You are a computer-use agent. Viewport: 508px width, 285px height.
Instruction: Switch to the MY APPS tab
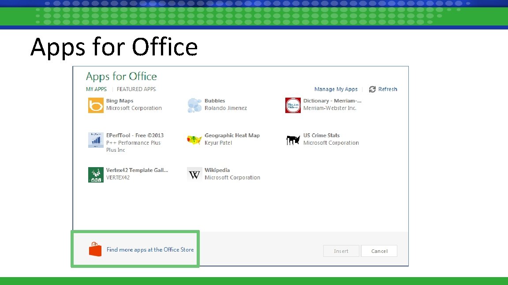tap(96, 89)
